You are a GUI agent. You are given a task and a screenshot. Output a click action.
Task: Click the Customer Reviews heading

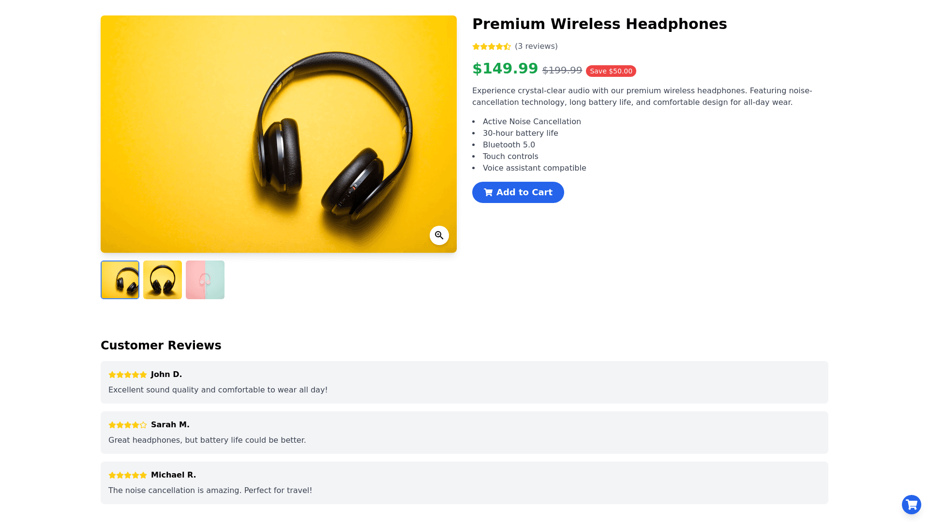tap(161, 346)
